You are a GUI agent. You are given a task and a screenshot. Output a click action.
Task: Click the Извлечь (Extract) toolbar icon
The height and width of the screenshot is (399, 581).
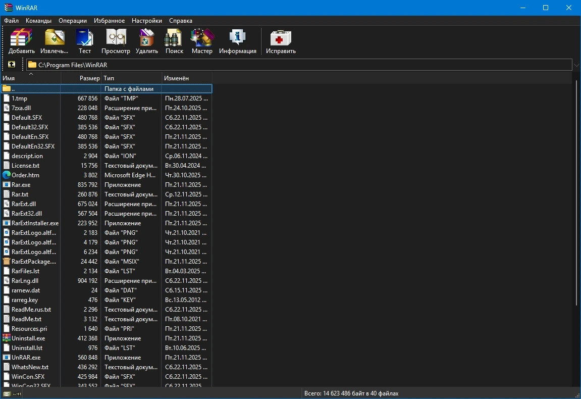[54, 41]
